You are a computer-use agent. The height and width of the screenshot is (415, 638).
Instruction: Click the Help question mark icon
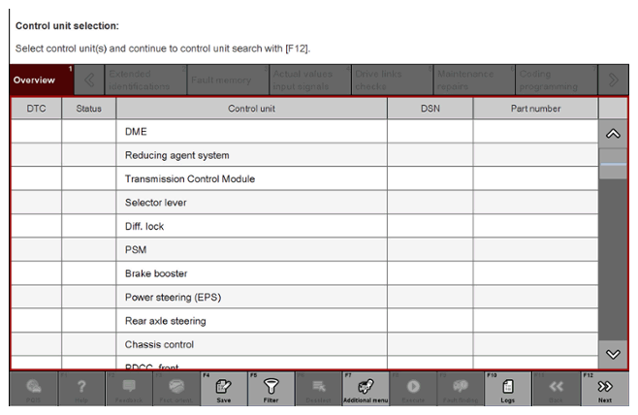pyautogui.click(x=80, y=390)
